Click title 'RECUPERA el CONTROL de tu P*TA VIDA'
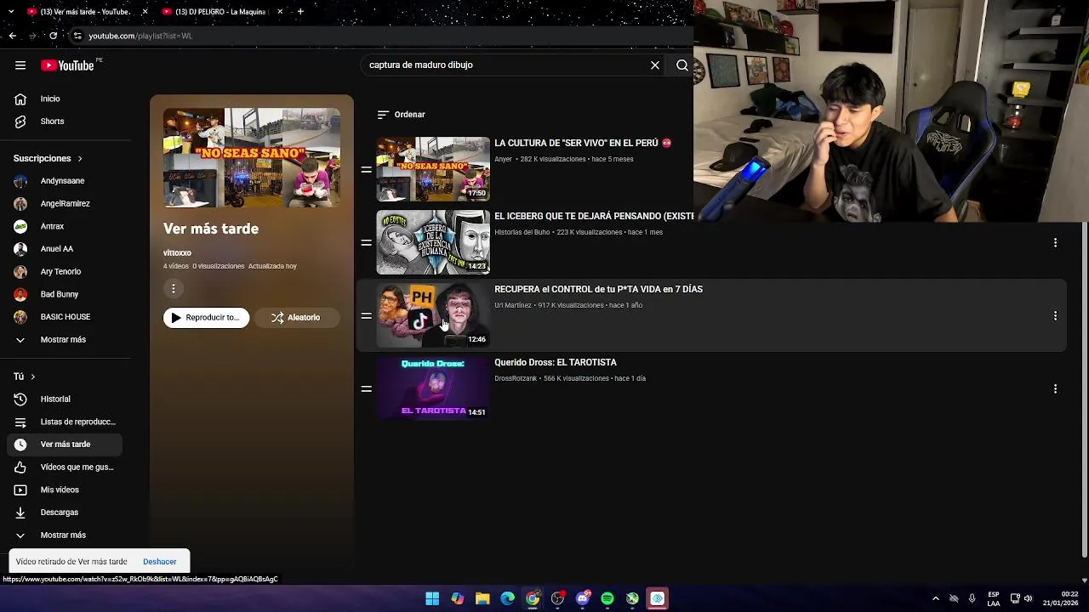This screenshot has height=612, width=1089. pyautogui.click(x=598, y=290)
